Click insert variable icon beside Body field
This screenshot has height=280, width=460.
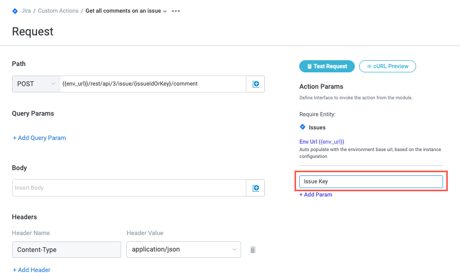click(255, 188)
